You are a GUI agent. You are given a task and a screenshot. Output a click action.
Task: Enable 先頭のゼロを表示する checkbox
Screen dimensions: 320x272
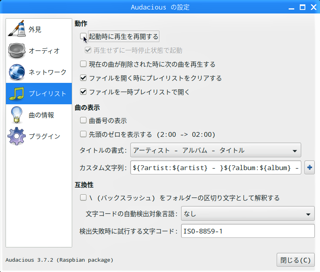(83, 134)
